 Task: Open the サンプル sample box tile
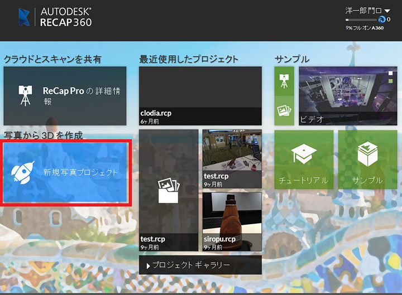(x=367, y=159)
